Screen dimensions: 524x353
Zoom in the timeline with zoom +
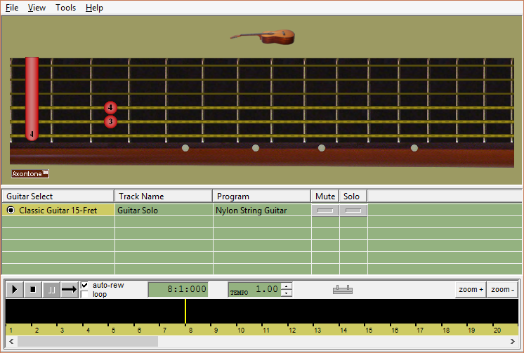[471, 289]
